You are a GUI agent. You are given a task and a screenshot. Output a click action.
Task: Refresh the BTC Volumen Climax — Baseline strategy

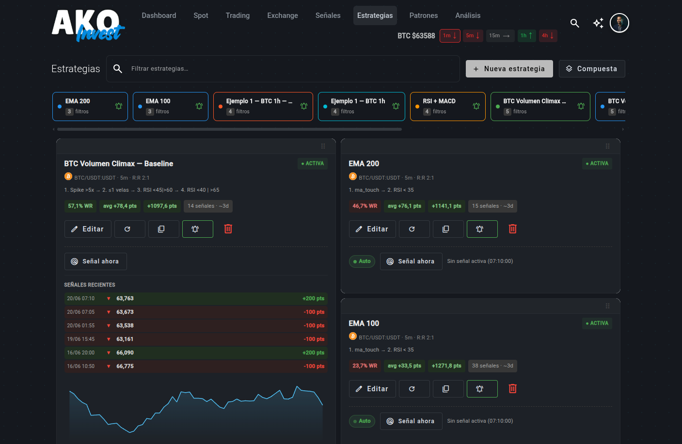pos(130,229)
